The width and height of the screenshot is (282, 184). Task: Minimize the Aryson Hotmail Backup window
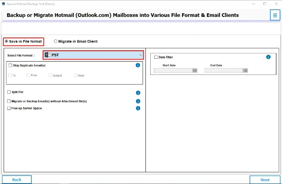253,4
